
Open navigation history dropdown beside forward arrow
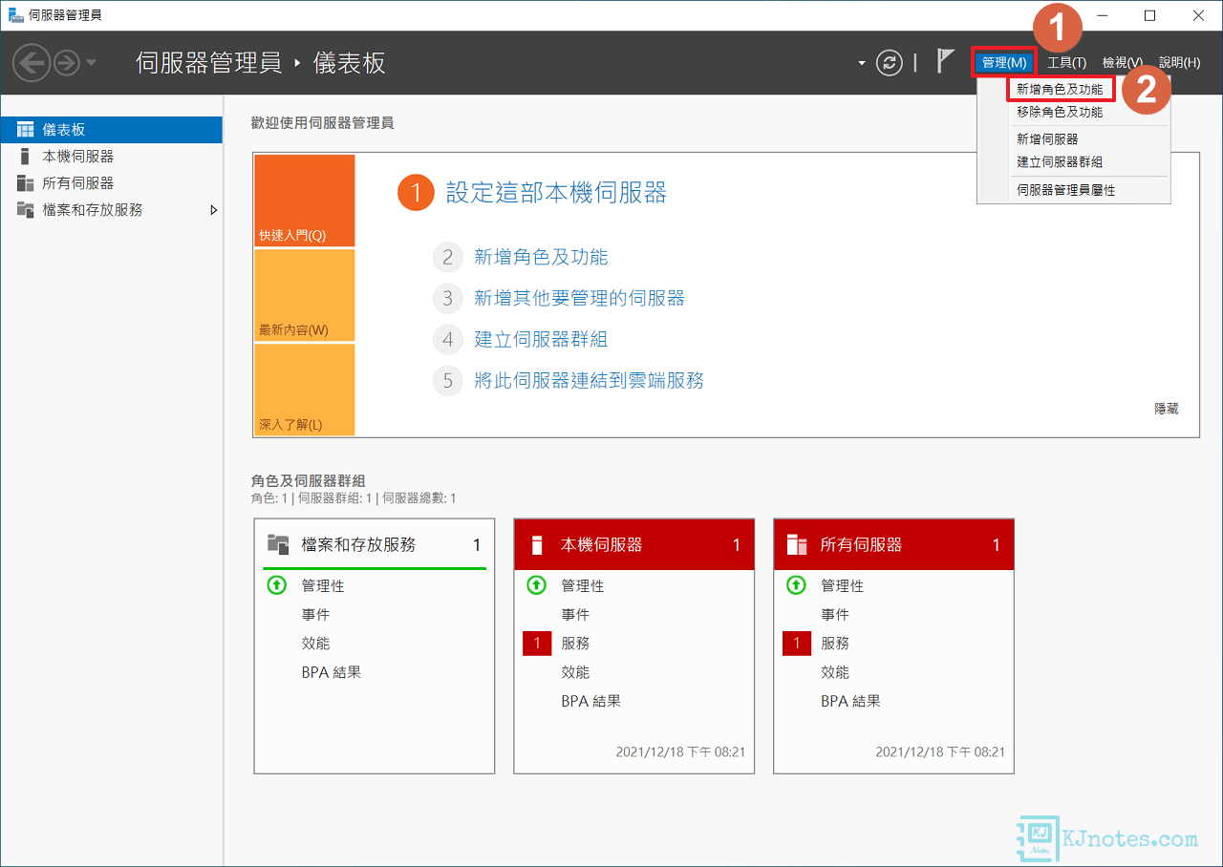tap(91, 63)
